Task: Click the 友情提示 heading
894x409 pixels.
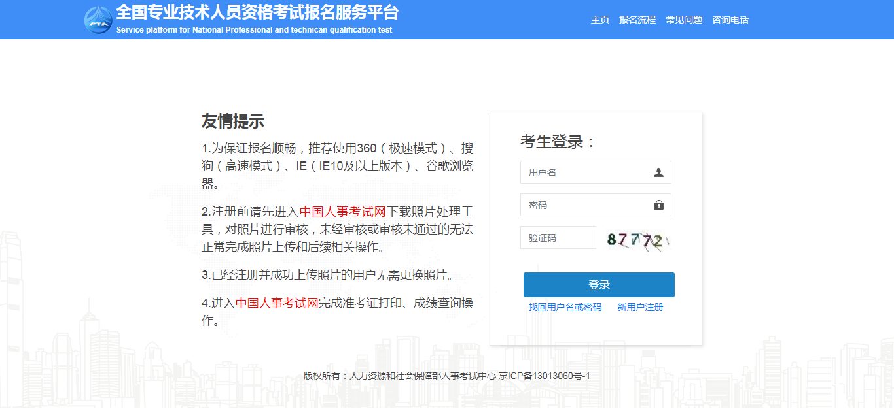Action: (x=233, y=122)
